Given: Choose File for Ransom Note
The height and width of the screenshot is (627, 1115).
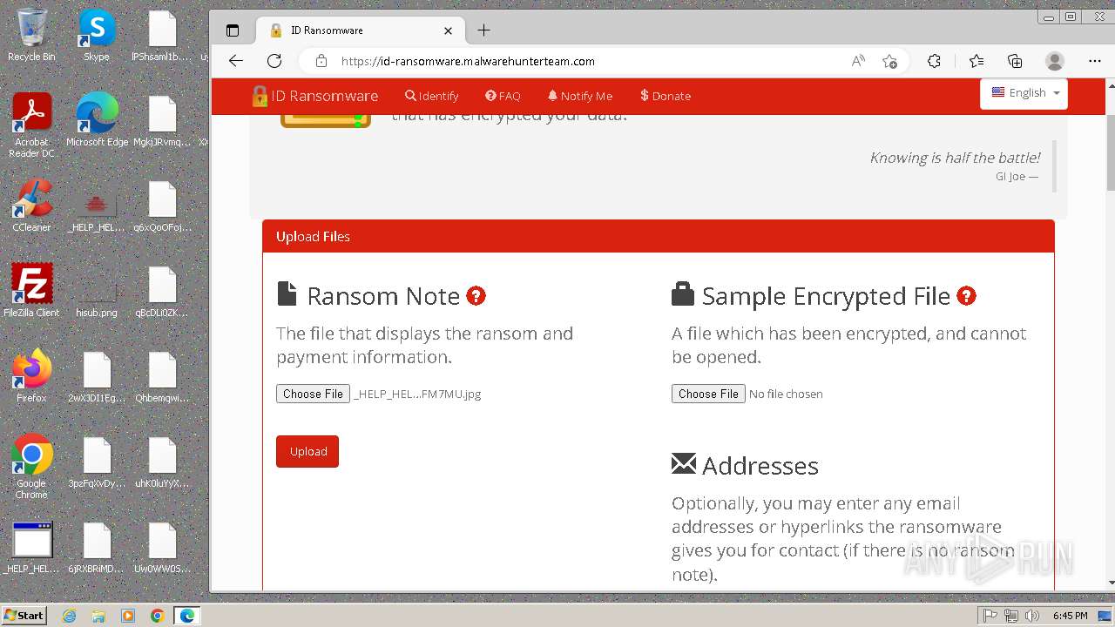Looking at the screenshot, I should point(313,394).
